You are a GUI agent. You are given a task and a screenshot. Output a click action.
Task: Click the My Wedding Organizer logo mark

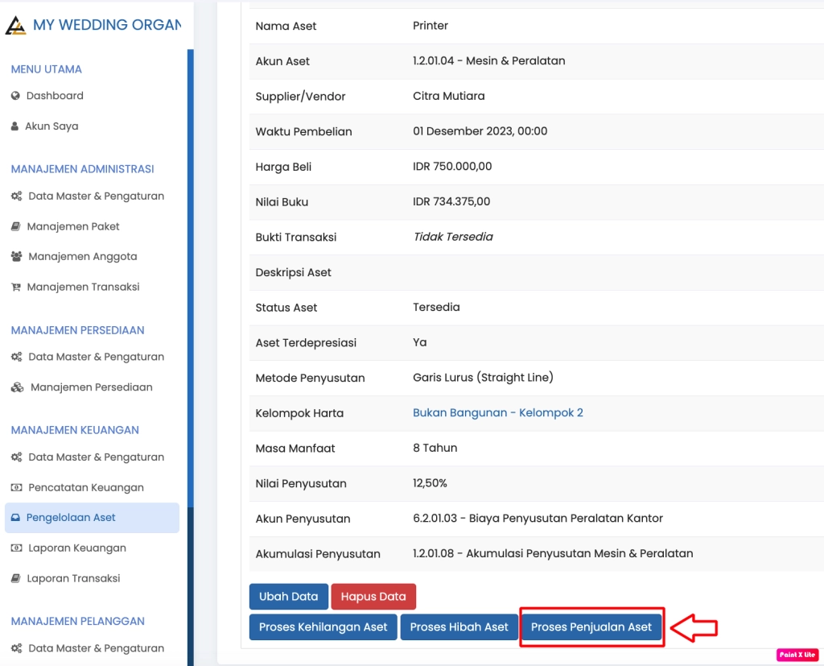pyautogui.click(x=16, y=24)
